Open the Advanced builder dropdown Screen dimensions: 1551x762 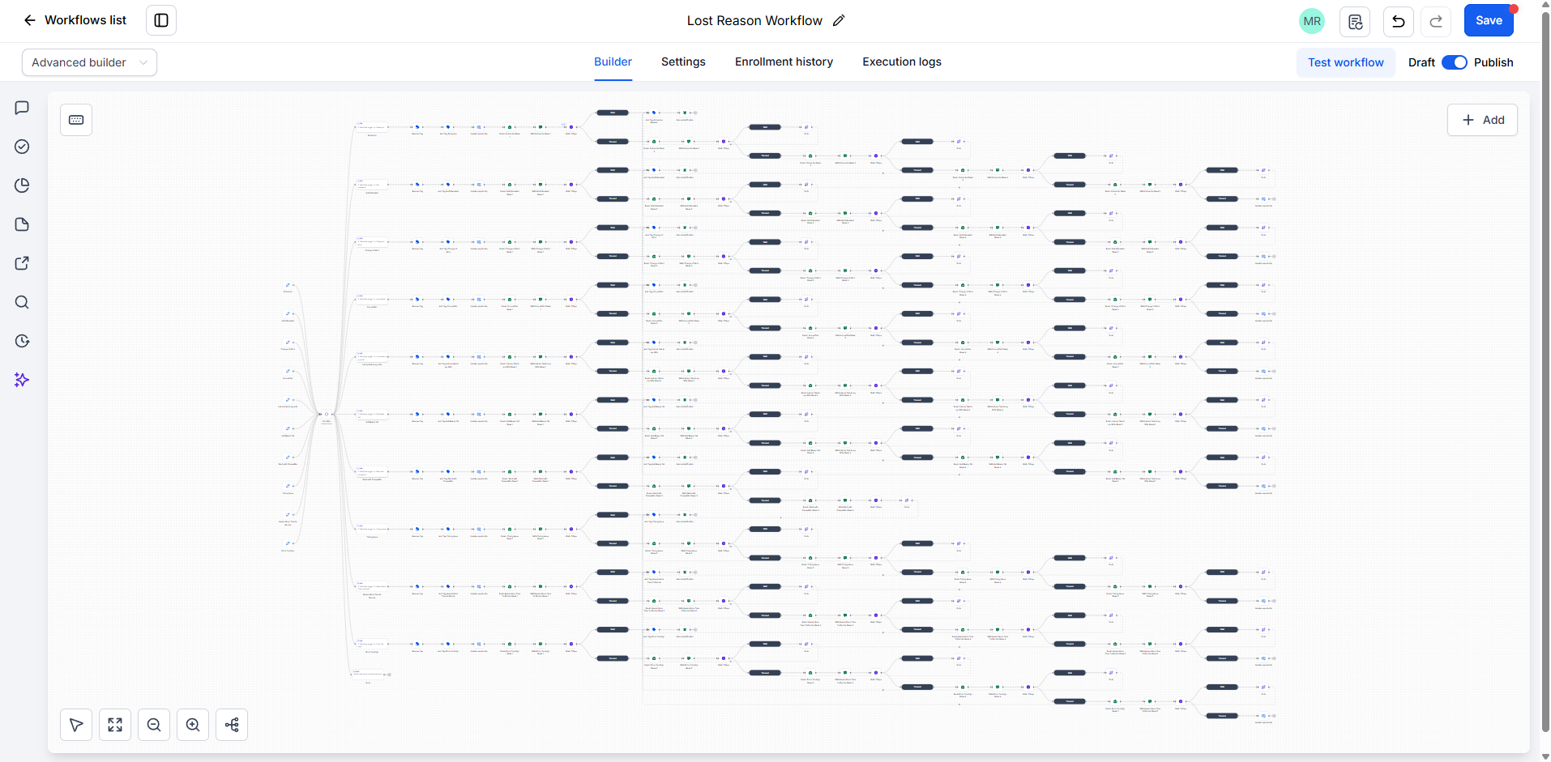coord(89,62)
